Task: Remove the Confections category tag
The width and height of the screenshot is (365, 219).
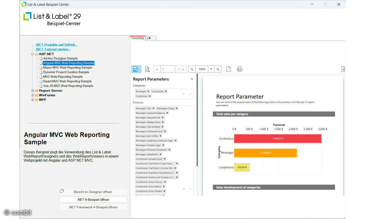Action: [x=150, y=96]
